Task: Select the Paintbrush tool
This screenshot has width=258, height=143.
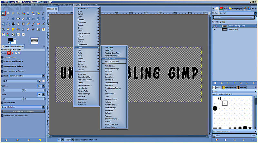Action: pos(33,24)
